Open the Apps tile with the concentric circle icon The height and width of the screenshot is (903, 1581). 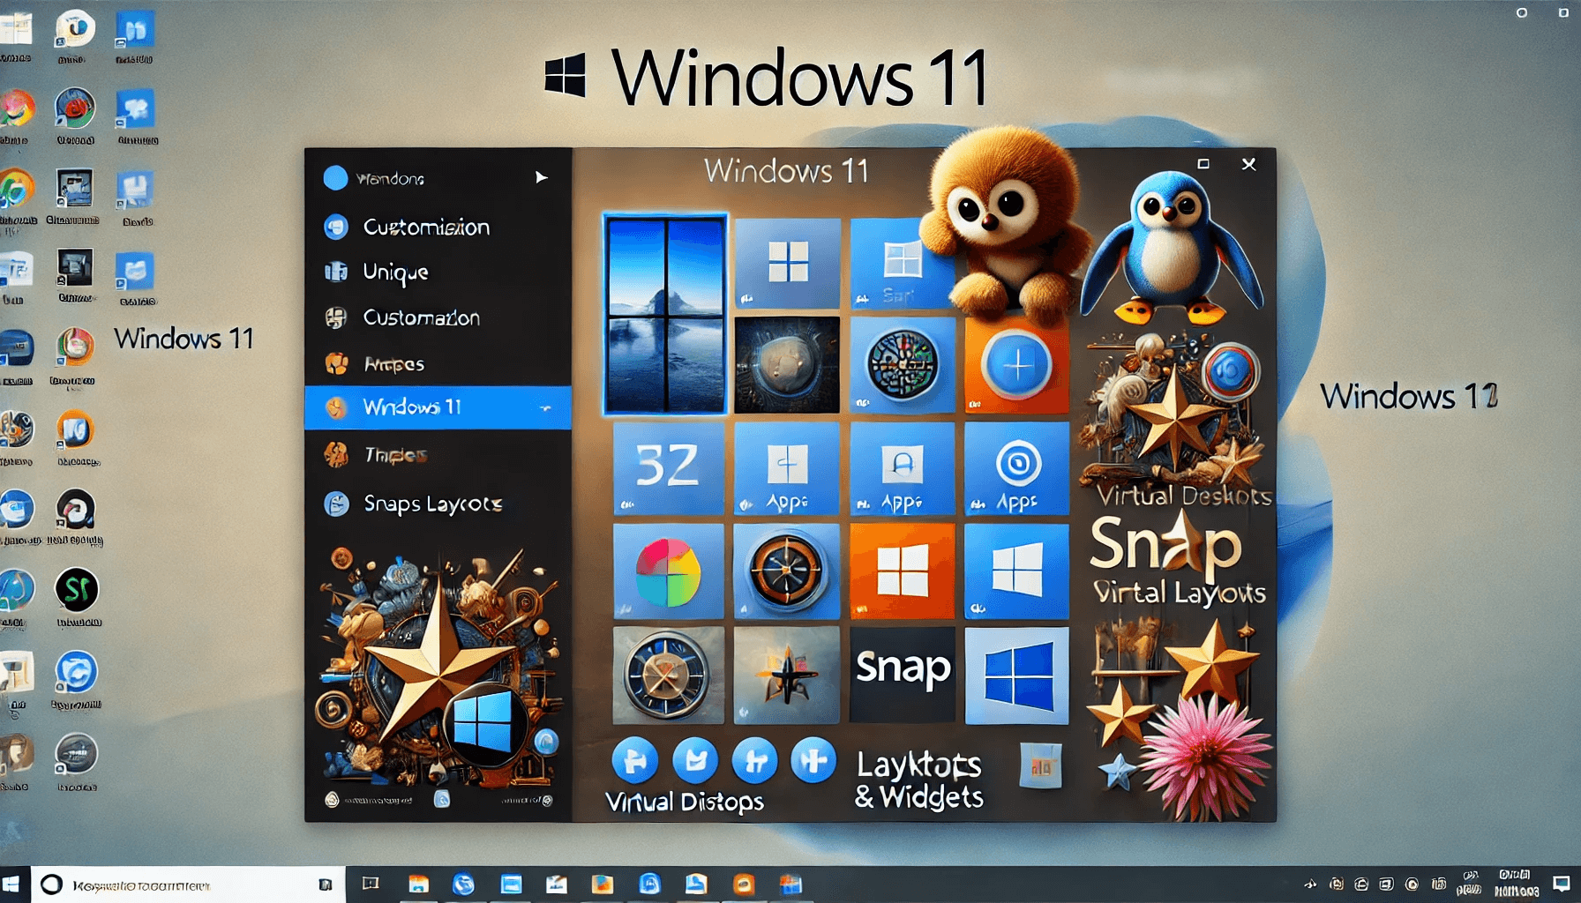coord(1016,468)
